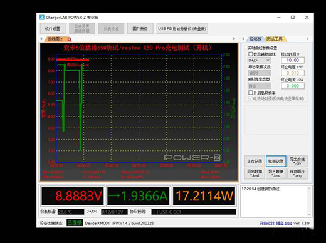Viewport: 326px width, 243px height.
Task: Close the 曲线图 2 chart tab
Action: (x=70, y=39)
